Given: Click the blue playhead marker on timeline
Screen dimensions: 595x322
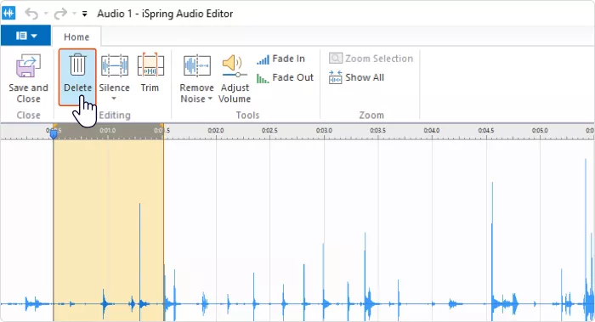Looking at the screenshot, I should point(54,133).
